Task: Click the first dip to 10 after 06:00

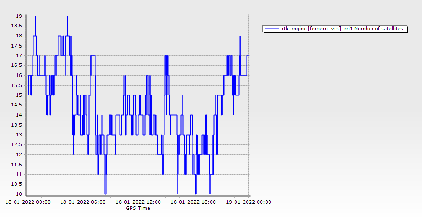Action: 105,193
